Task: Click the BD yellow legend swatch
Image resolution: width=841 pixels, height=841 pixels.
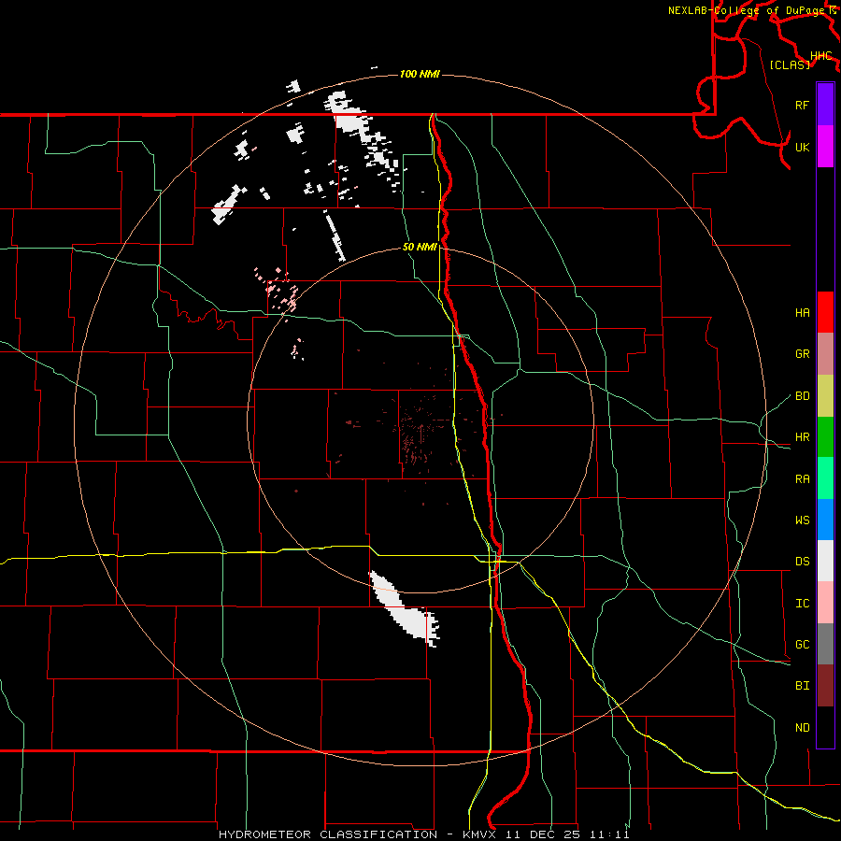Action: [x=825, y=395]
